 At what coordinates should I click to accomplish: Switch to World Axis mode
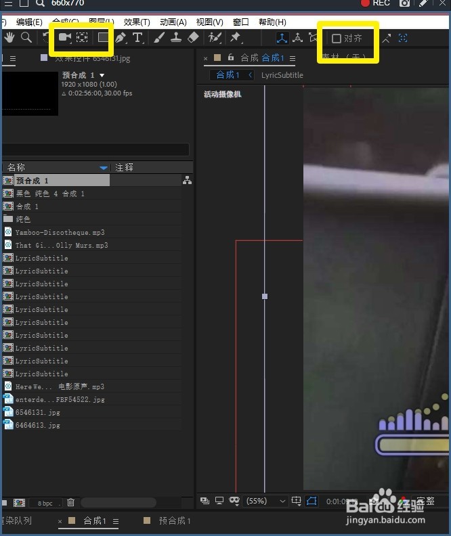point(297,38)
